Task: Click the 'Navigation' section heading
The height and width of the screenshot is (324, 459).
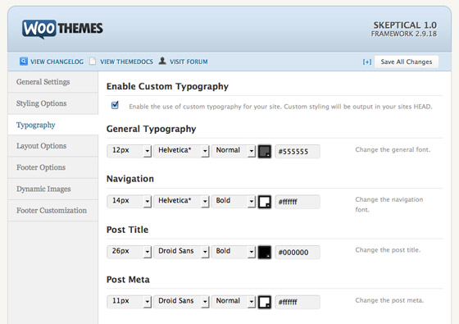Action: (130, 179)
